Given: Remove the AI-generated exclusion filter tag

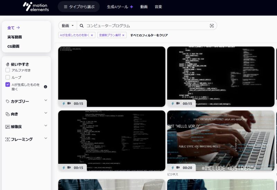Looking at the screenshot, I should pyautogui.click(x=92, y=35).
